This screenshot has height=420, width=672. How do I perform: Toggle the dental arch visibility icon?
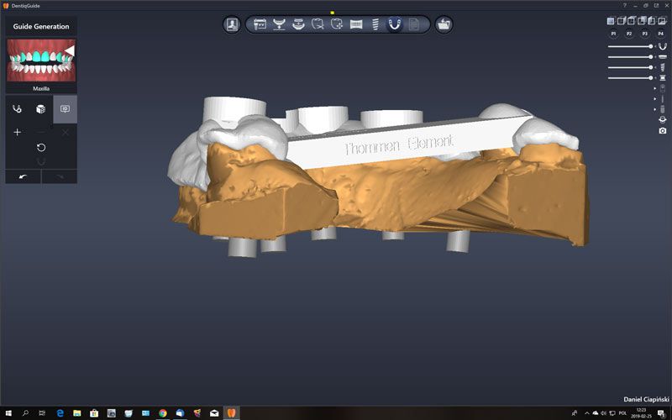point(662,45)
